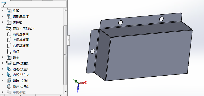Viewport: 204px width, 96px height.
Task: Expand the 注解 annotations node
Action: (2, 11)
